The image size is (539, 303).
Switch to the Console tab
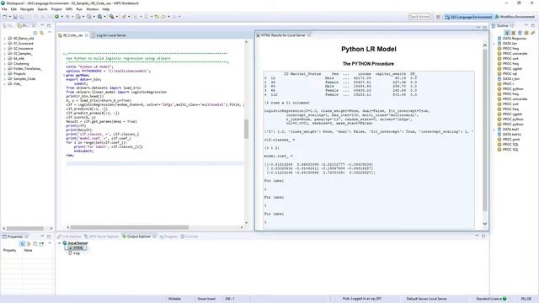[x=189, y=237]
